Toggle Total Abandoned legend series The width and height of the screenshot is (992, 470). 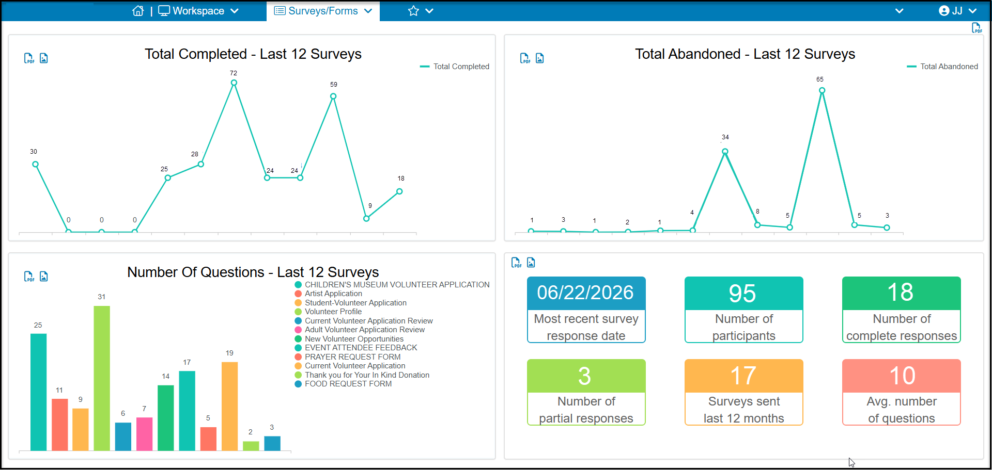point(942,67)
